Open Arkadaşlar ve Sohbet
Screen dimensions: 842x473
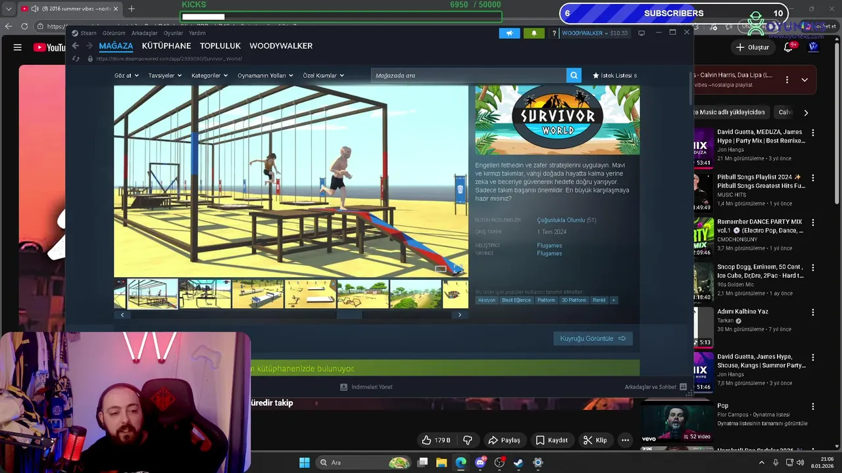click(655, 387)
